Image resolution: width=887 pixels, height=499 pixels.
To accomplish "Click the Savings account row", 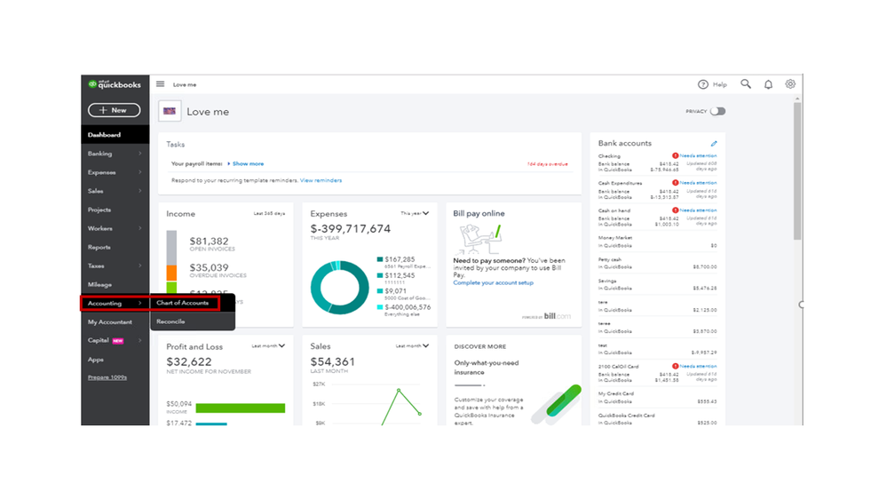I will pyautogui.click(x=657, y=285).
